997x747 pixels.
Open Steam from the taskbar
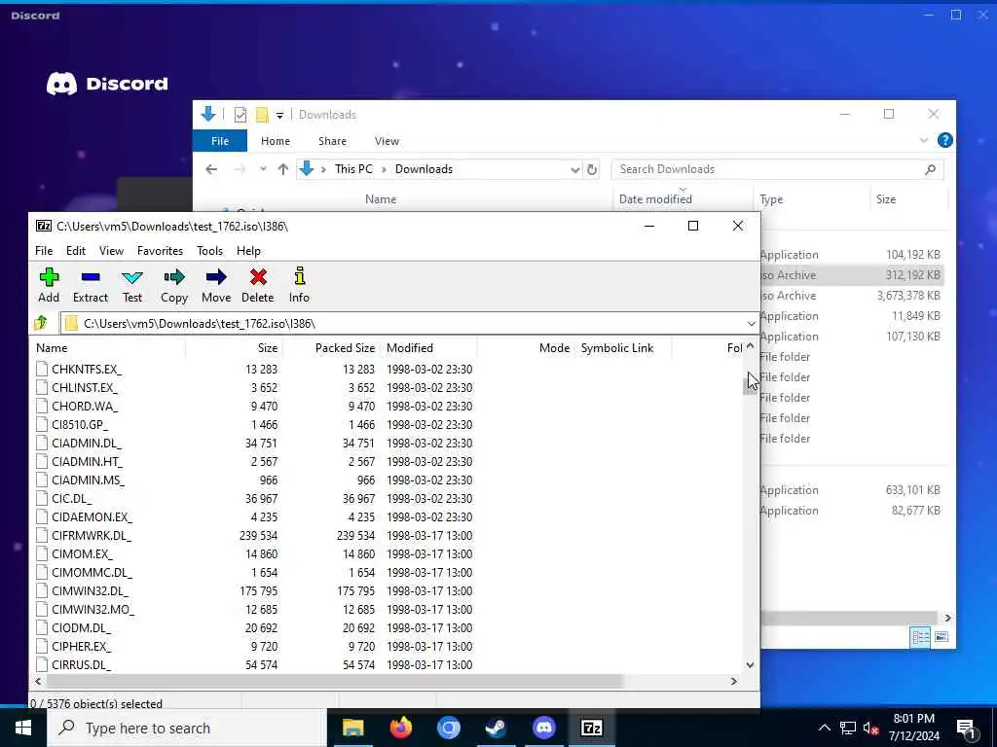click(x=496, y=728)
